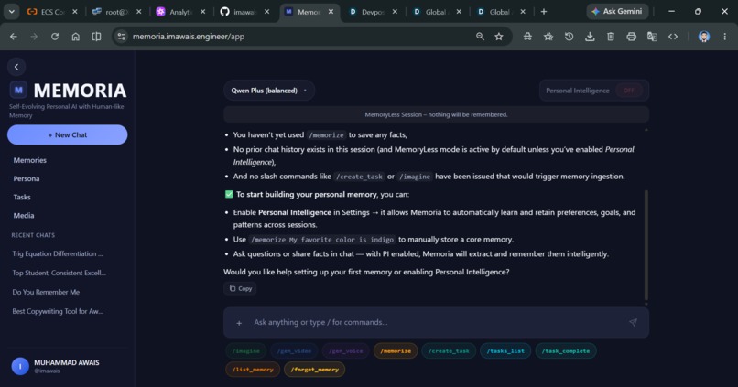
Task: Insert the /memorize command chip
Action: point(396,350)
